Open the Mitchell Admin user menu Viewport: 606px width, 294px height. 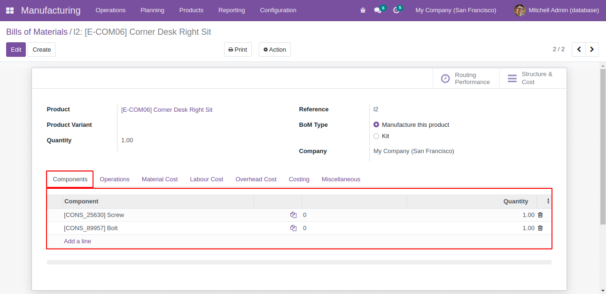pyautogui.click(x=557, y=10)
